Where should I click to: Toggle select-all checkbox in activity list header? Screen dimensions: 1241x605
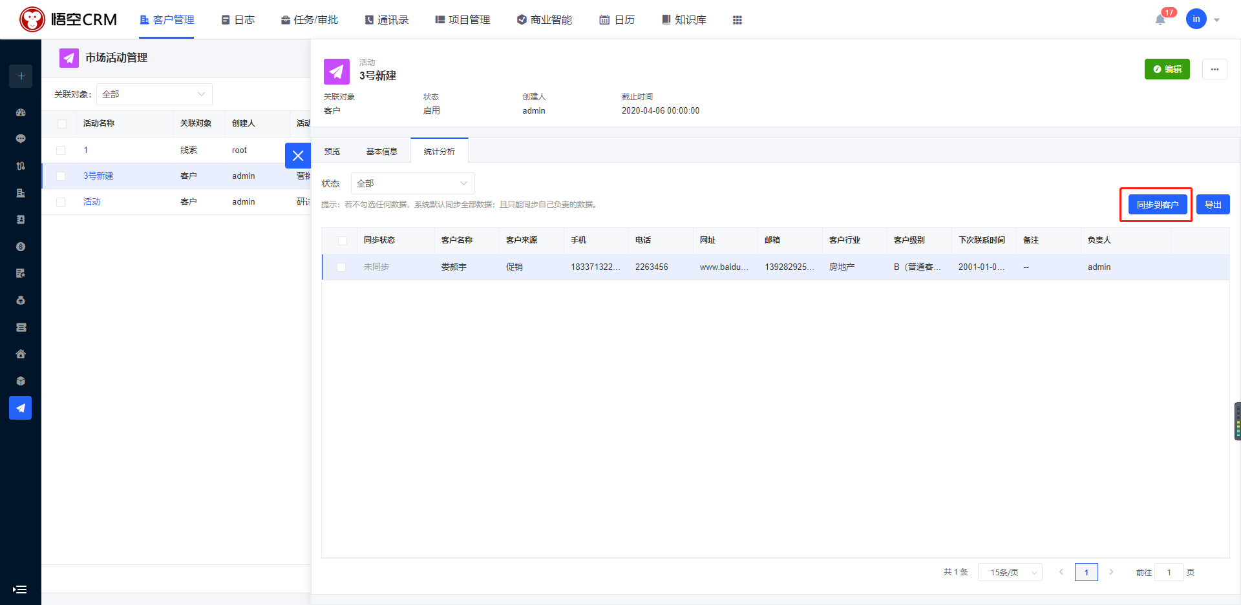[62, 123]
